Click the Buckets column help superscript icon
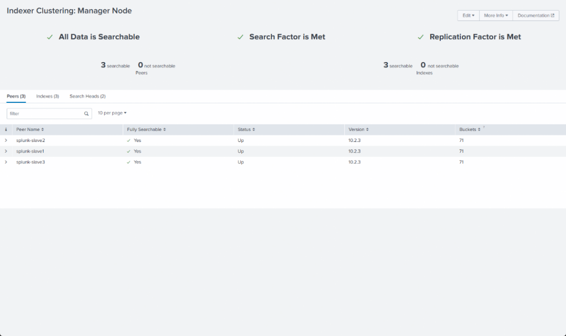This screenshot has width=566, height=336. (484, 127)
